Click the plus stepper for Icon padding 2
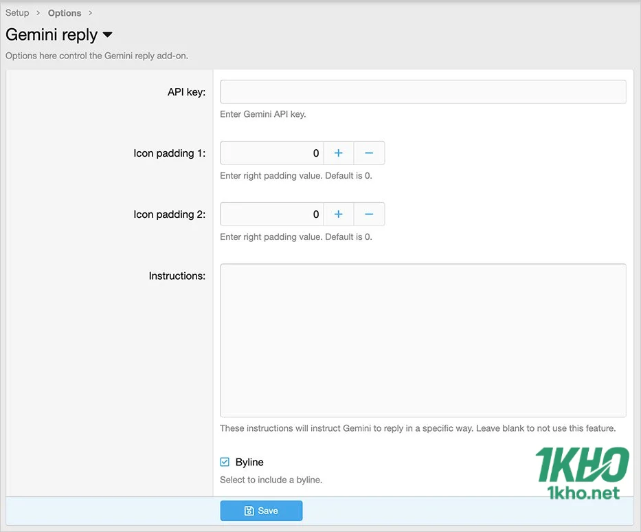Screen dimensions: 641x532 point(338,214)
